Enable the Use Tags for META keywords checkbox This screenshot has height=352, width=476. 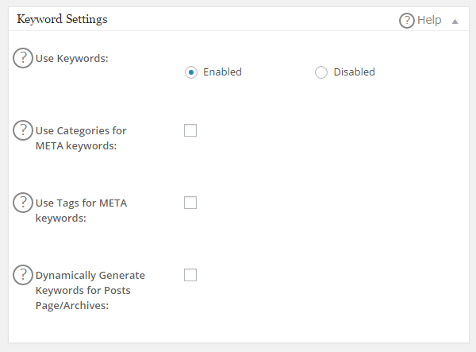click(190, 203)
